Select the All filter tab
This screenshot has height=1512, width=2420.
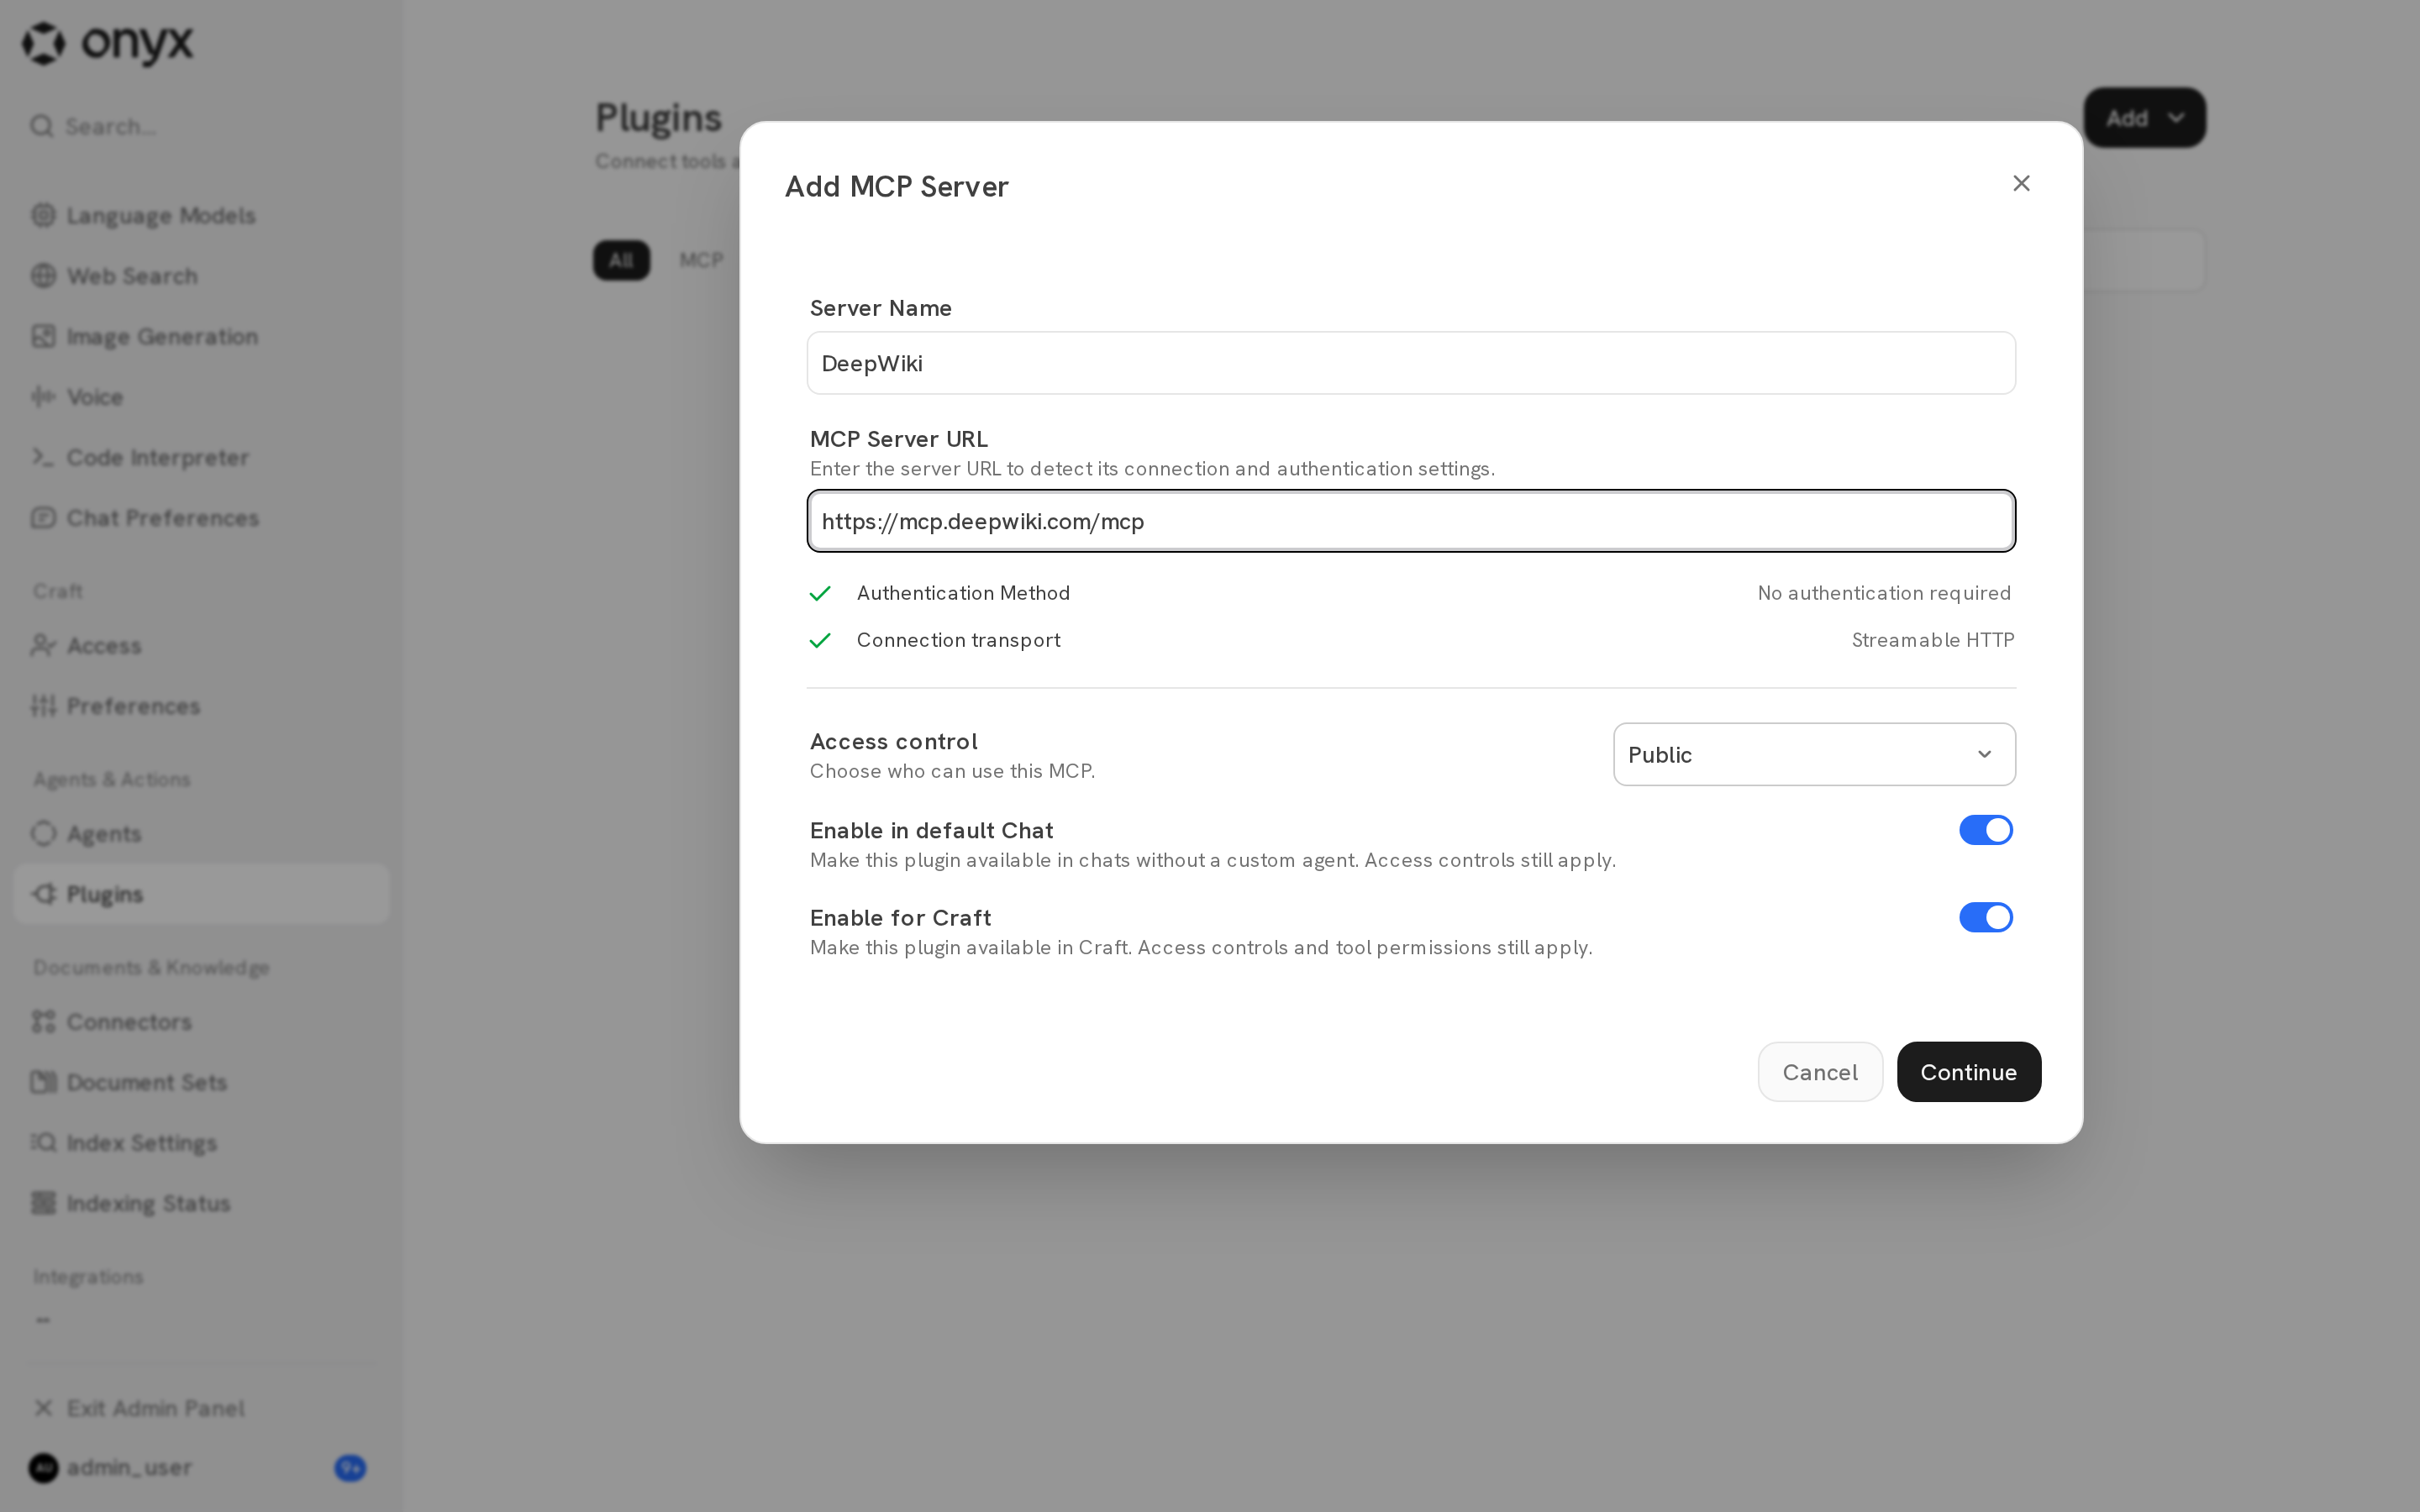(x=621, y=260)
